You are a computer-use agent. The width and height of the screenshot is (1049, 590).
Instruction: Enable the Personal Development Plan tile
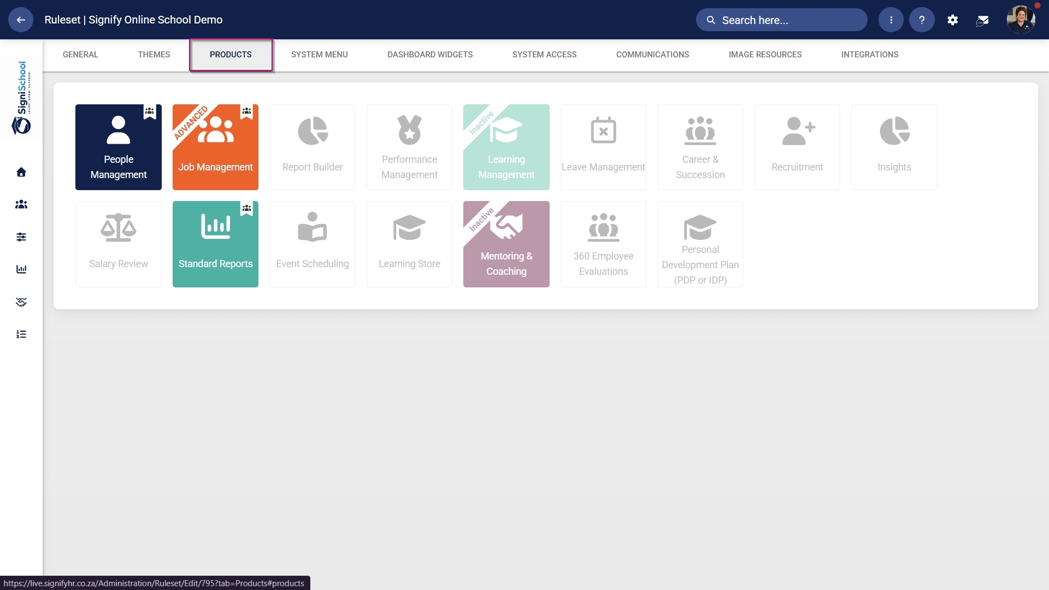coord(700,244)
